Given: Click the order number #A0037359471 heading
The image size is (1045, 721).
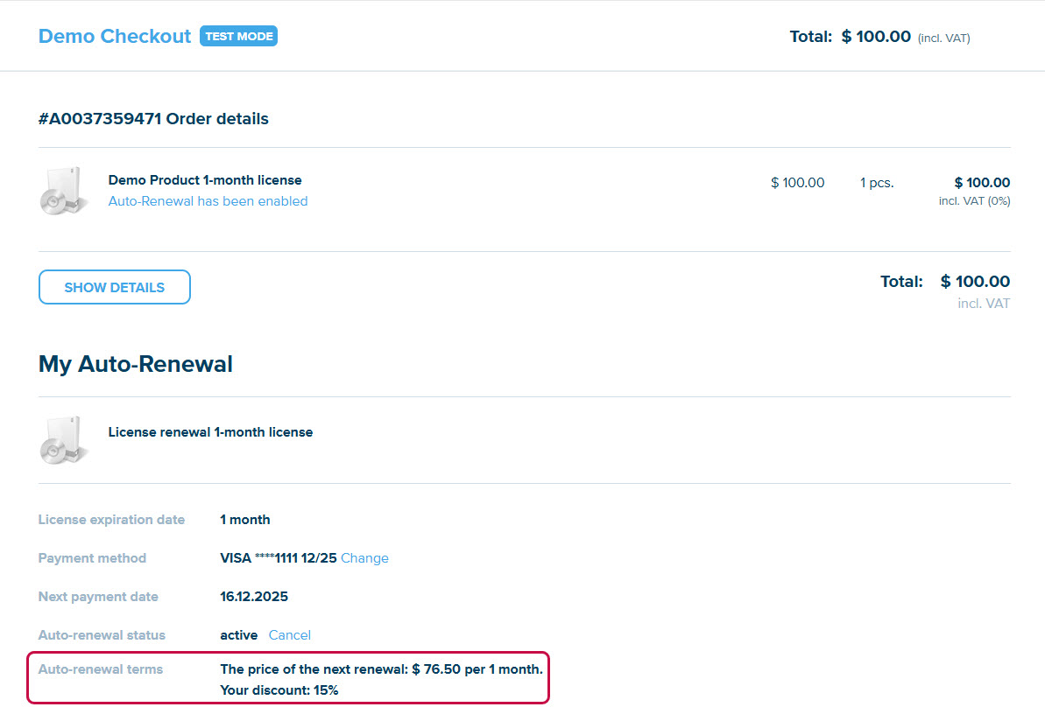Looking at the screenshot, I should 153,119.
